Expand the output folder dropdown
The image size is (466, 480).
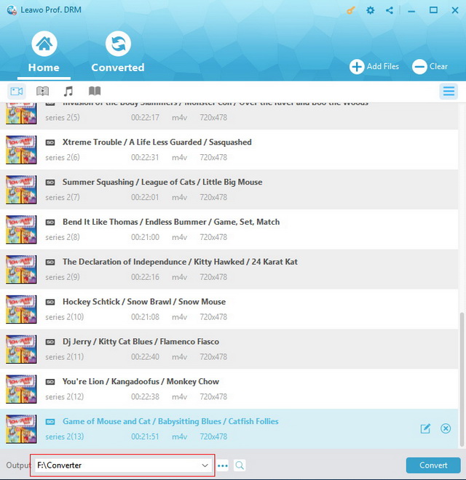205,465
